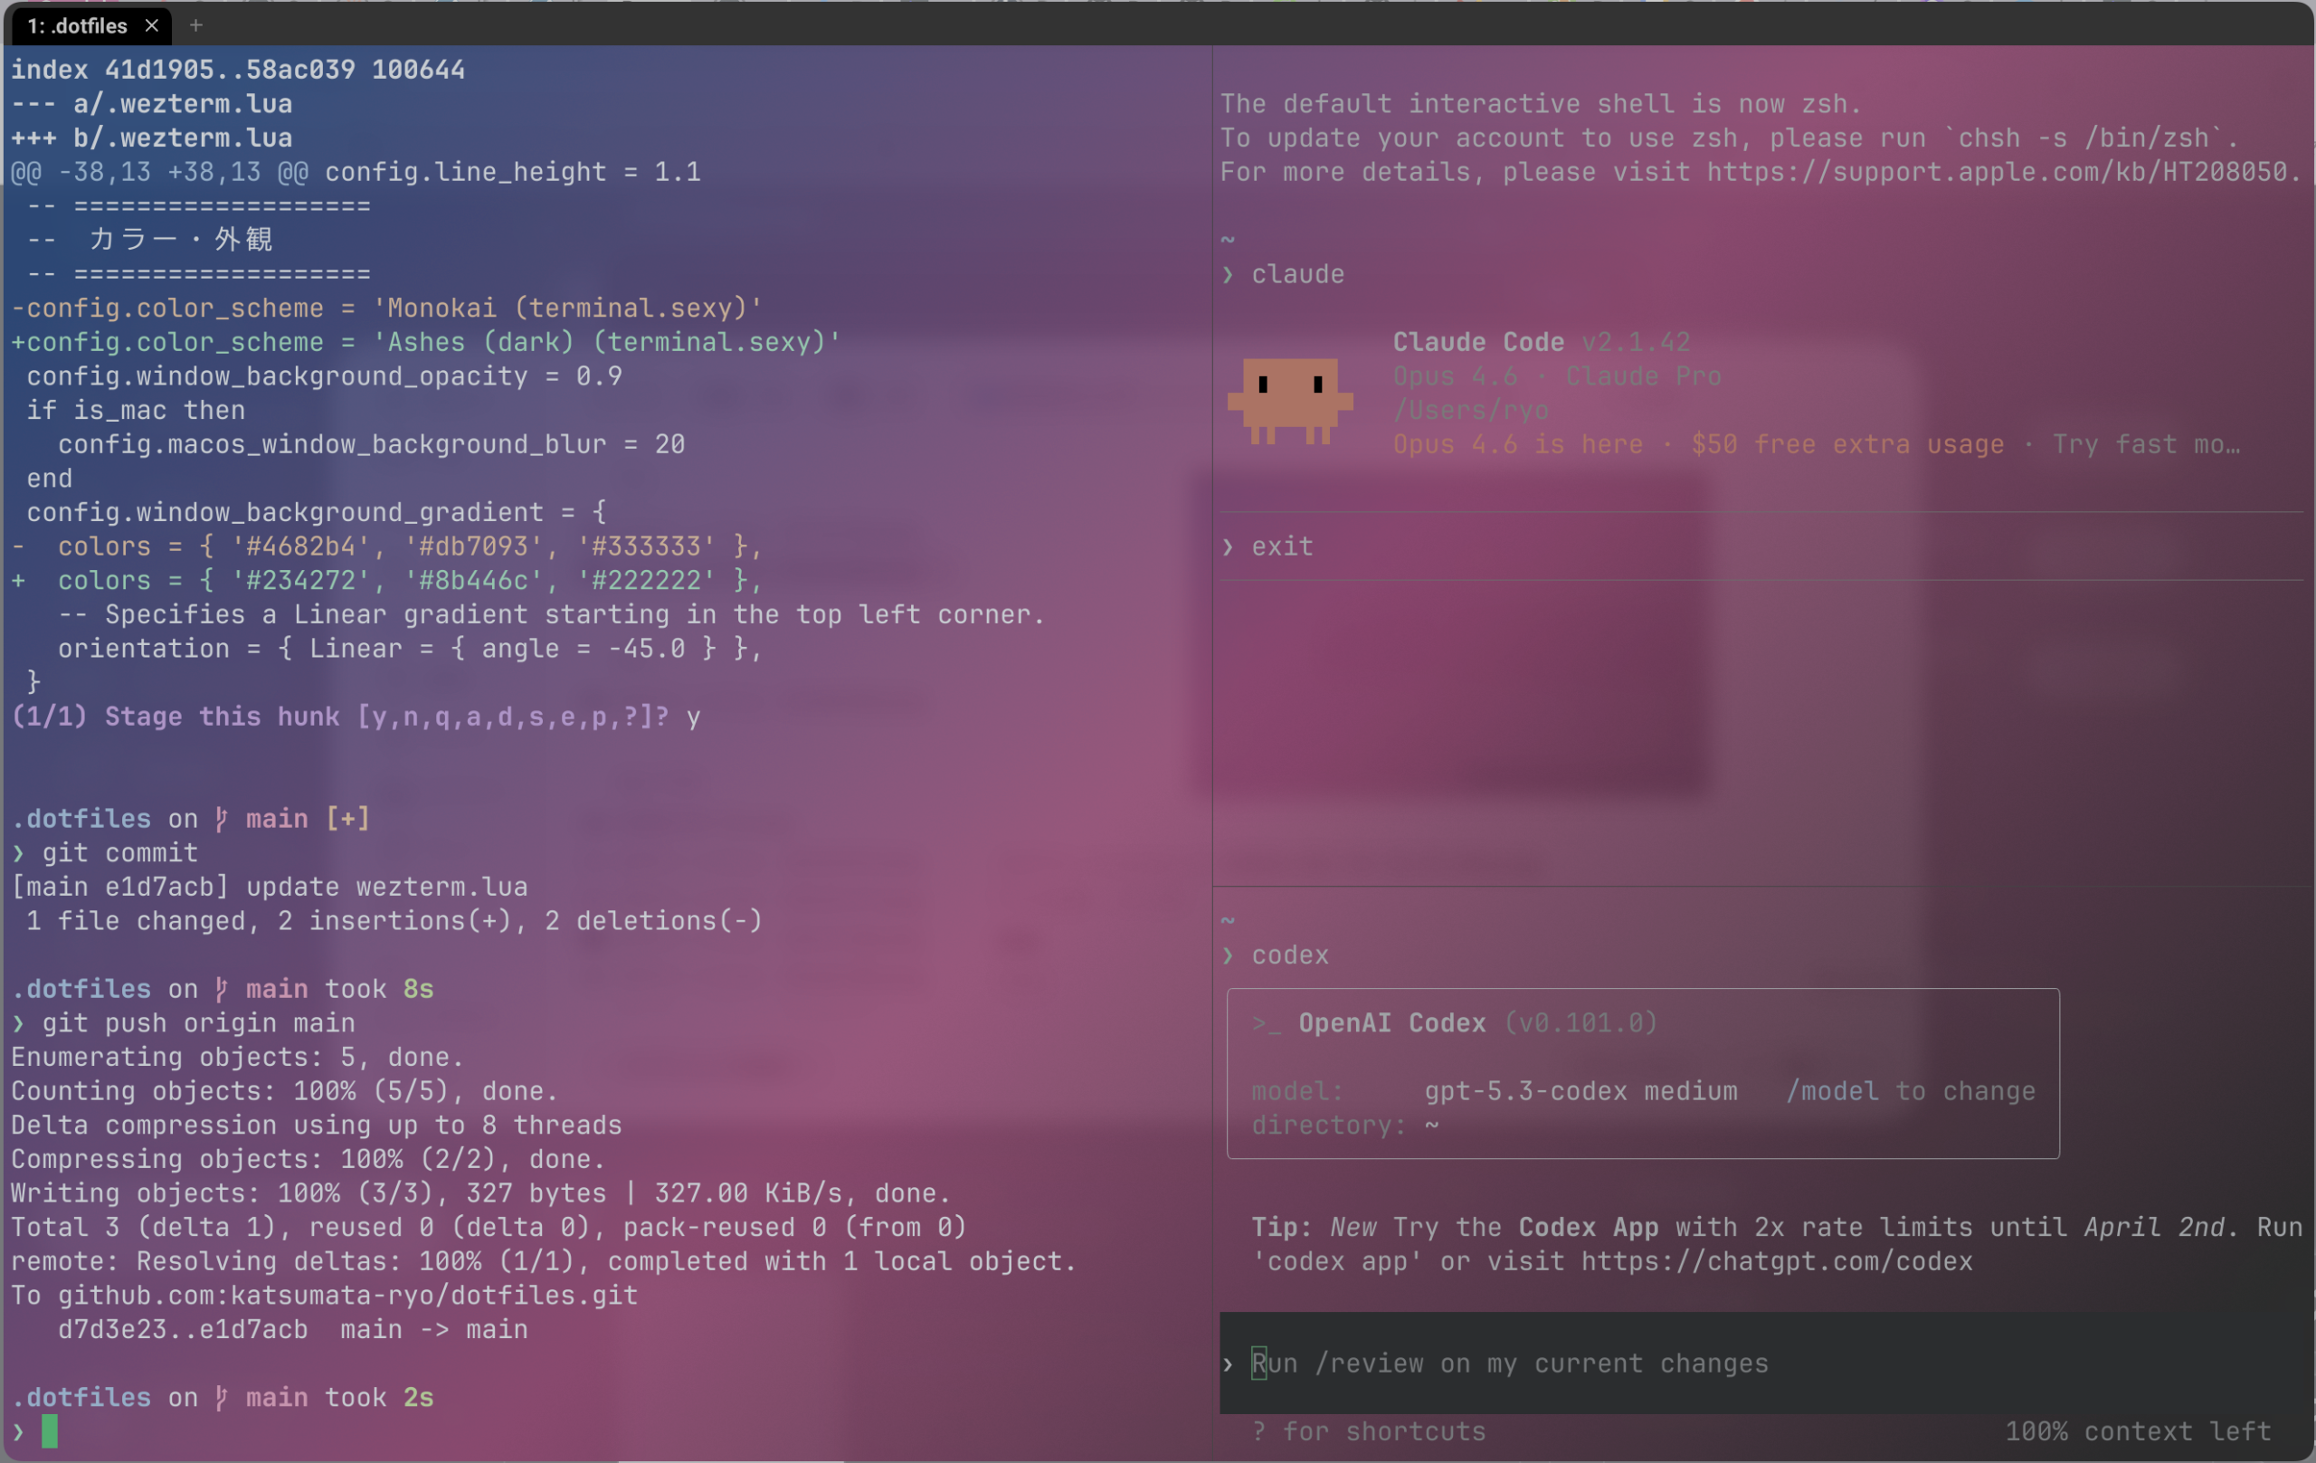This screenshot has height=1463, width=2316.
Task: Click the vertical pane divider between splits
Action: pos(1213,731)
